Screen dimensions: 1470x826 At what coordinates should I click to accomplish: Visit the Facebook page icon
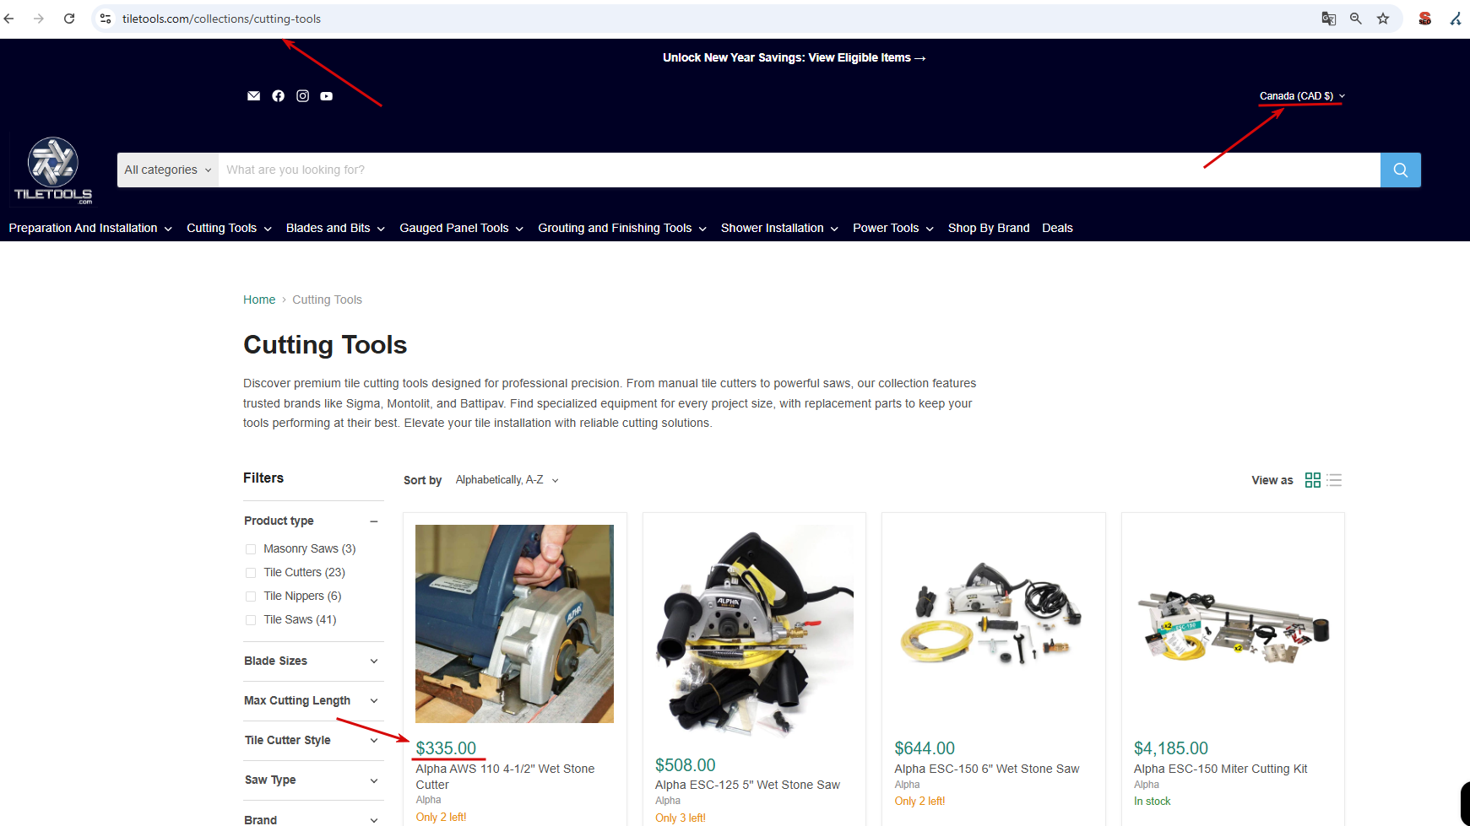[x=278, y=96]
